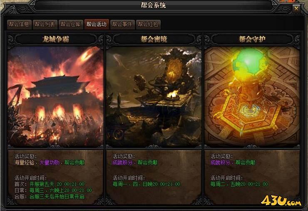Click the 龙城争霸 title header
The height and width of the screenshot is (211, 308).
coord(56,39)
